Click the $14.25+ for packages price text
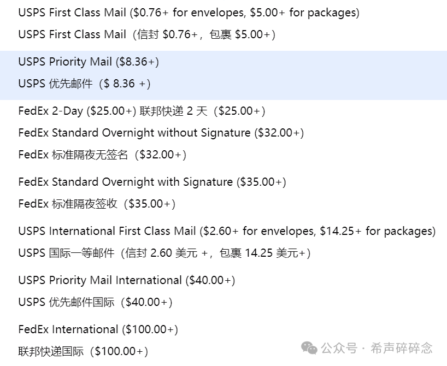The width and height of the screenshot is (447, 366). [378, 231]
